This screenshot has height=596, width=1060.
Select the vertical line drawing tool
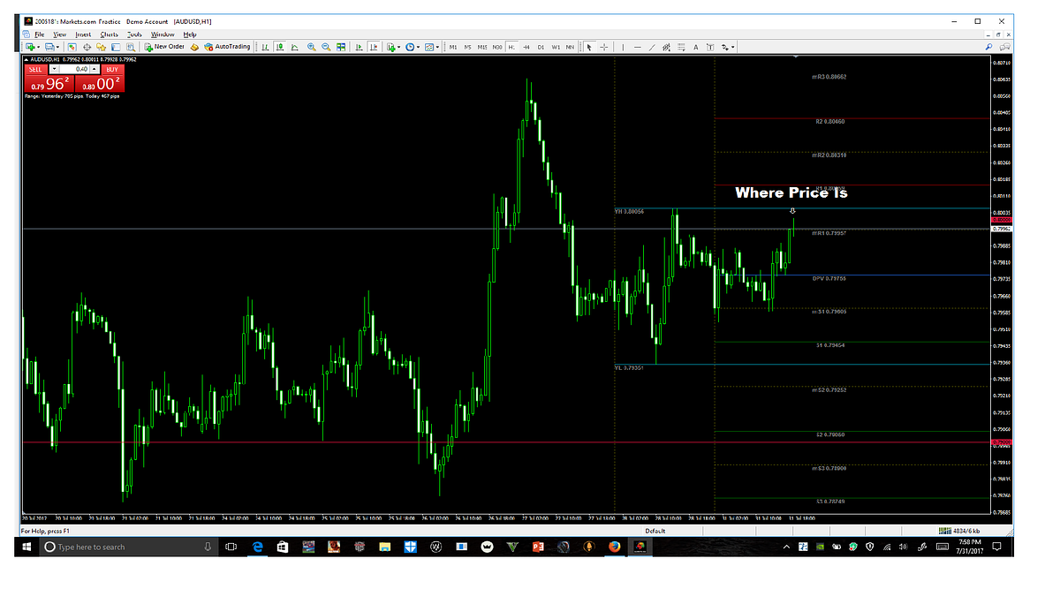click(623, 47)
